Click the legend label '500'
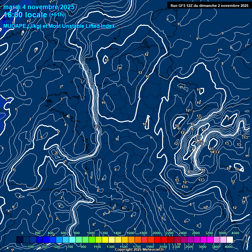 [57, 247]
